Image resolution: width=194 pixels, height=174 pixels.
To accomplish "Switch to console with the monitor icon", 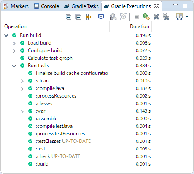I will 101,17.
